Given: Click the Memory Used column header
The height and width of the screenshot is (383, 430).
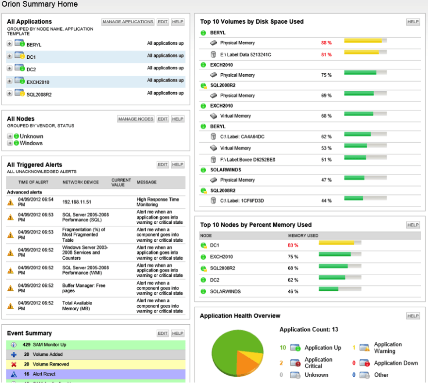Looking at the screenshot, I should coord(303,235).
